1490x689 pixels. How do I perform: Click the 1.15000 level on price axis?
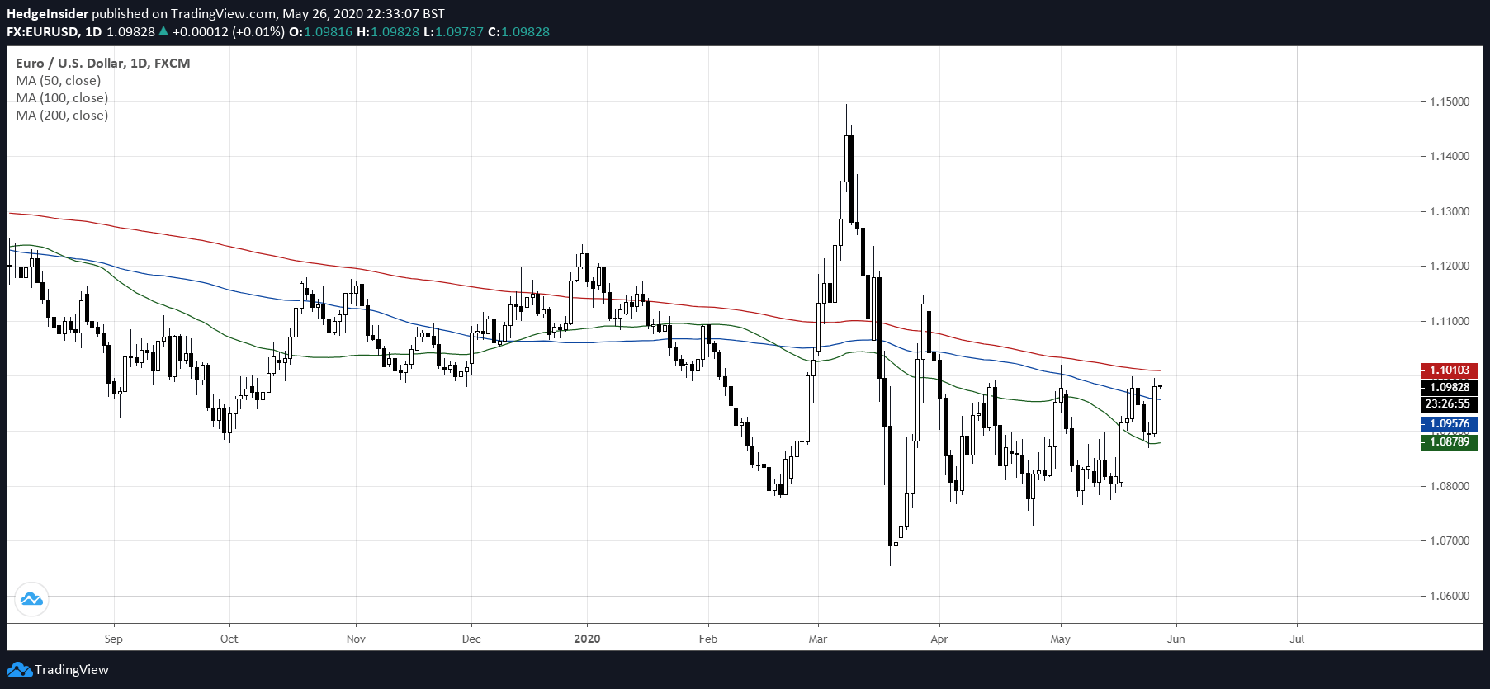click(x=1450, y=101)
